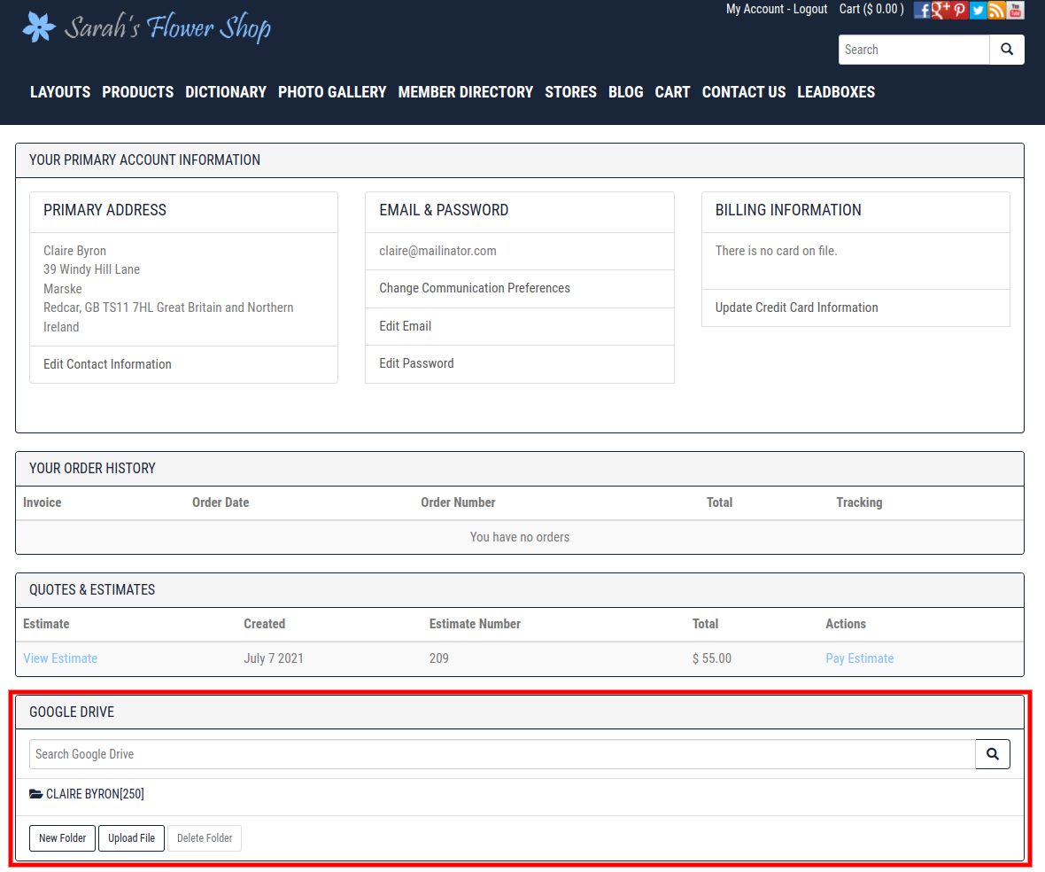Click Edit Contact Information
Viewport: 1045px width, 872px height.
[107, 364]
